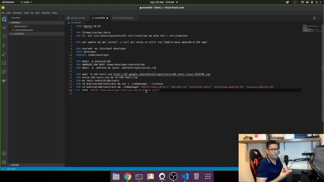Open volume speaker icon in top bar
Screen dimensions: 324x182
click(x=307, y=2)
